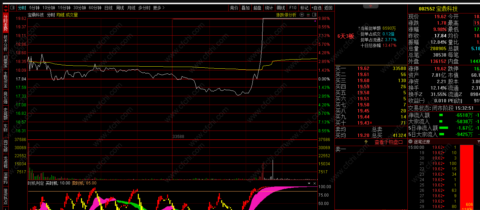Collapse the 时机判定 indicator panel dropdown arrow
This screenshot has height=210, width=480.
point(309,183)
